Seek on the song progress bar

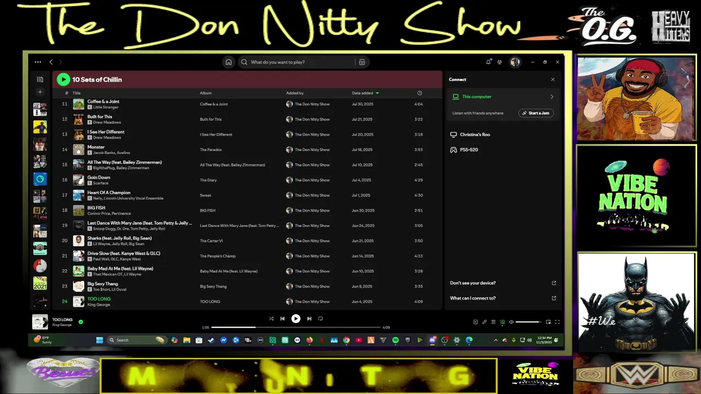coord(296,327)
